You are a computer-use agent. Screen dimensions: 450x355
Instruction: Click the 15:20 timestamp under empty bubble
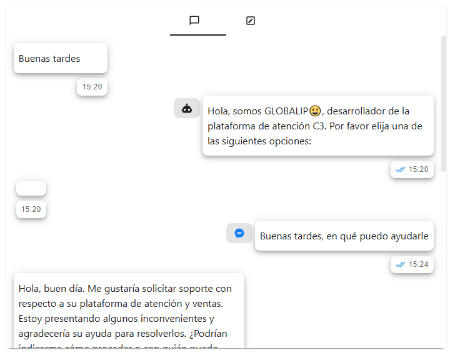pos(31,209)
